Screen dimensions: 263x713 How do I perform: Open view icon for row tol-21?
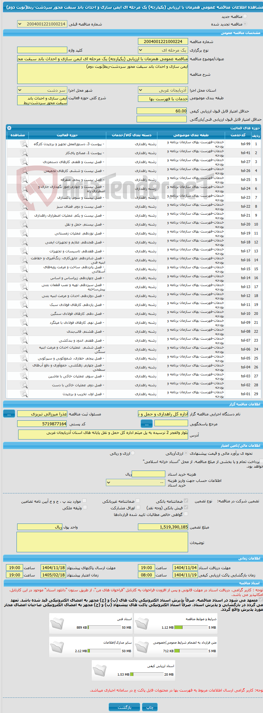click(23, 215)
